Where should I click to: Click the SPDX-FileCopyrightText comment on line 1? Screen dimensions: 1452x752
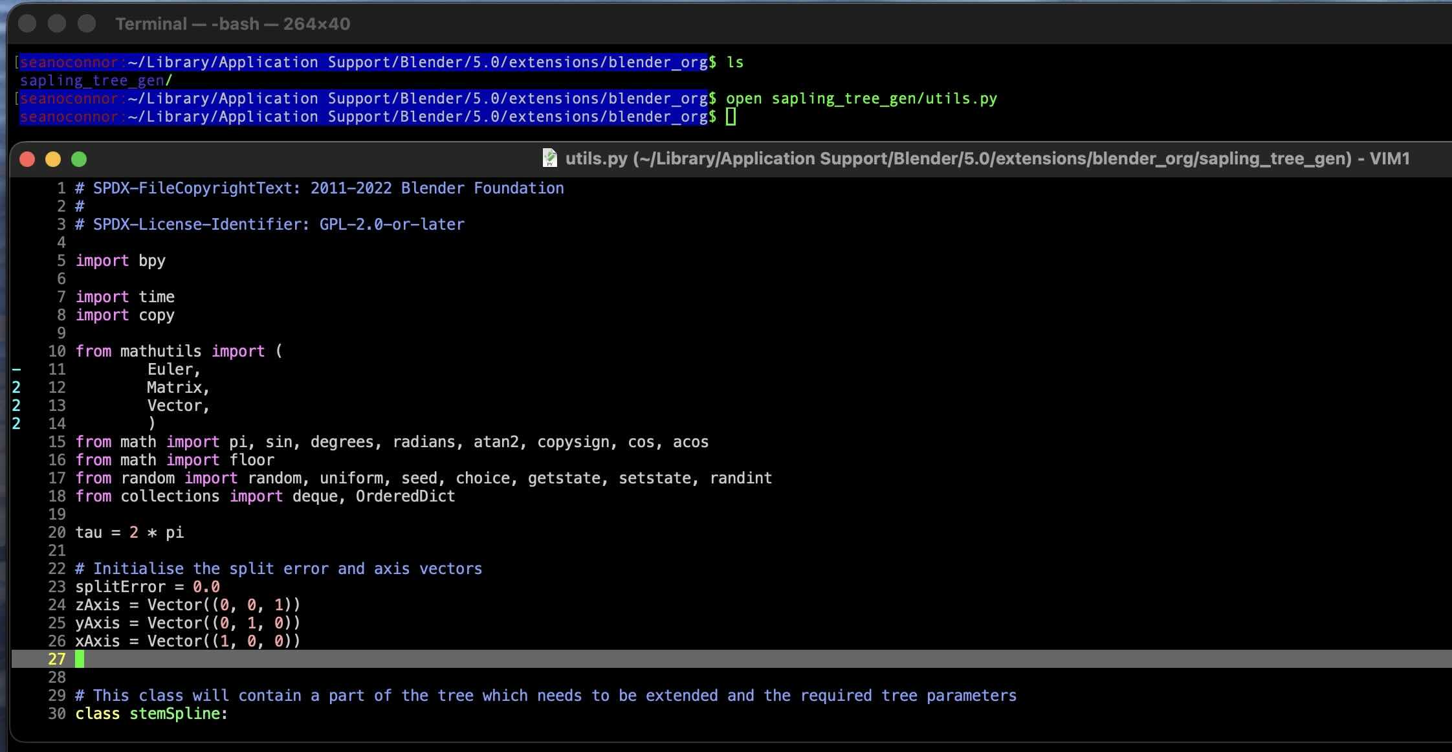coord(320,188)
